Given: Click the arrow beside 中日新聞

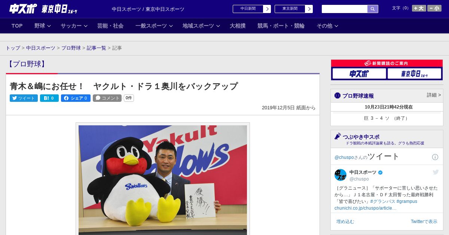Looking at the screenshot, I should (x=267, y=9).
